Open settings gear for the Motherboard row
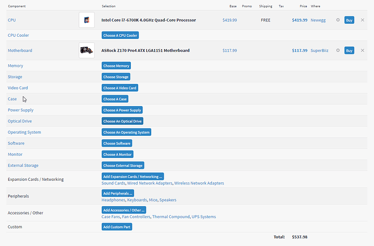Image resolution: width=374 pixels, height=246 pixels. click(x=338, y=50)
